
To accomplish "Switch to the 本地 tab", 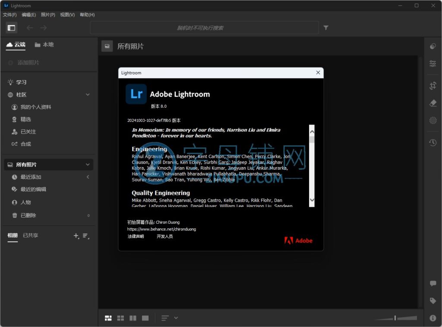I will (x=44, y=44).
